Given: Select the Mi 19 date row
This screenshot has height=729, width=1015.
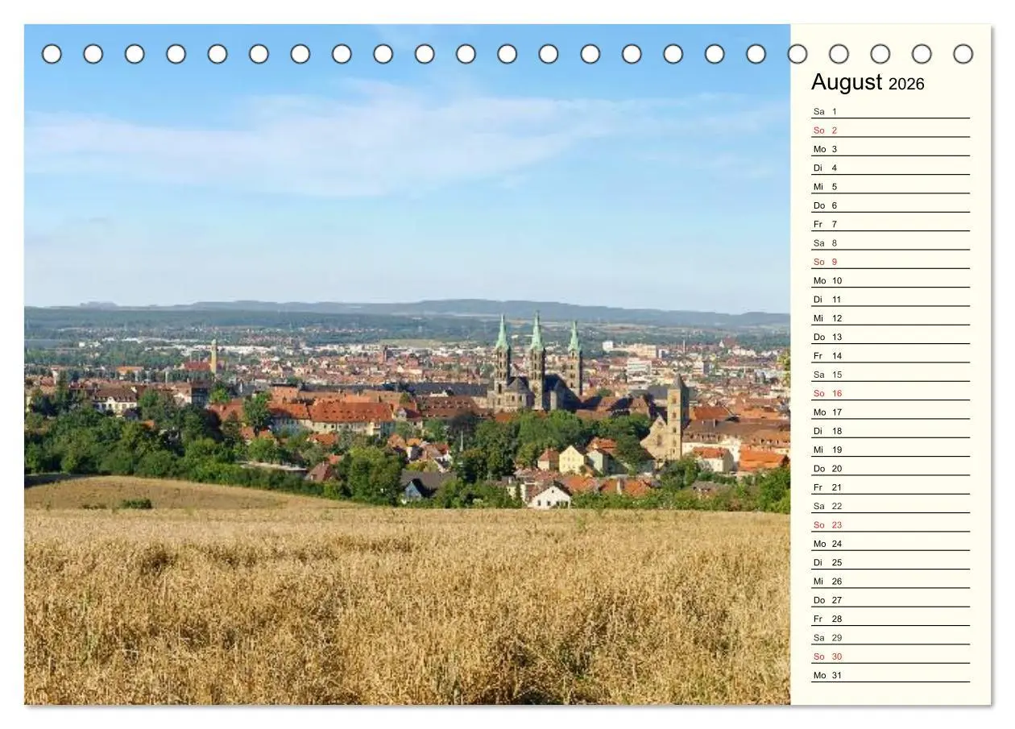Looking at the screenshot, I should [890, 449].
